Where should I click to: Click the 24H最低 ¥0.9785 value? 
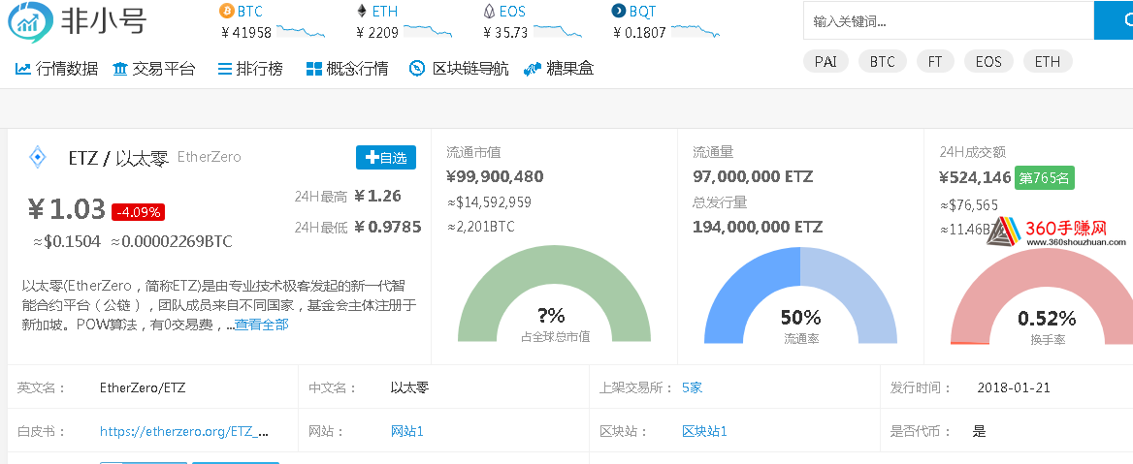pos(387,228)
